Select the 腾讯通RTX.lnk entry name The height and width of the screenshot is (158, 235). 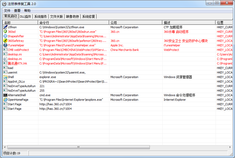[x=17, y=63]
